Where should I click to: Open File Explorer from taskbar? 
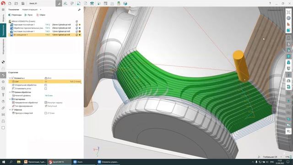[18, 162]
